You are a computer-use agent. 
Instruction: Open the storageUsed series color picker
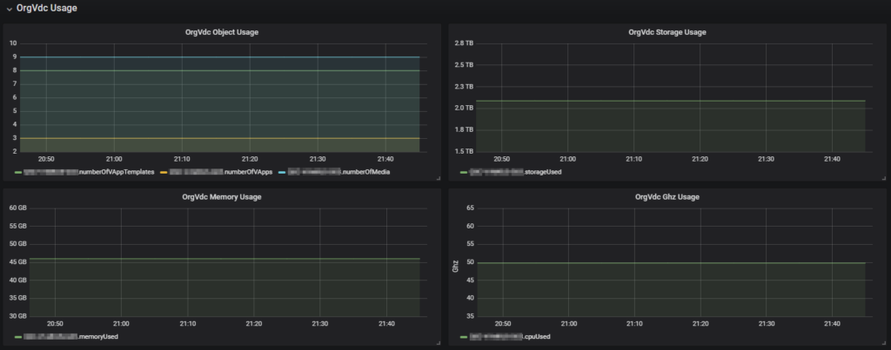coord(463,172)
